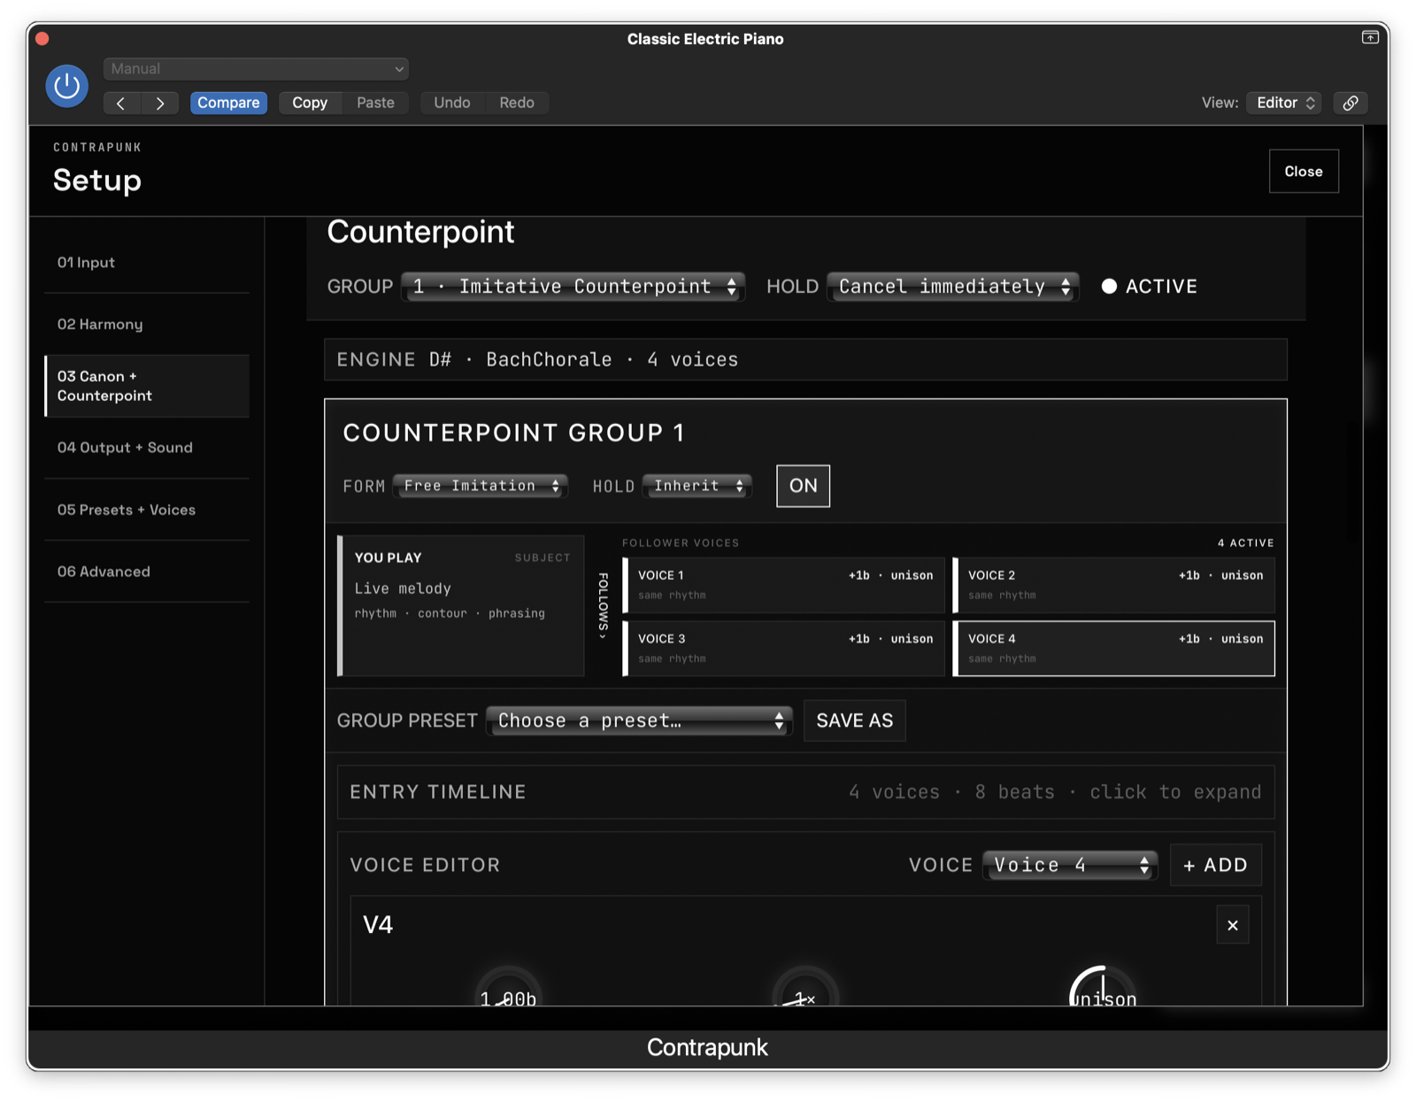Add a voice with + ADD

coord(1215,865)
